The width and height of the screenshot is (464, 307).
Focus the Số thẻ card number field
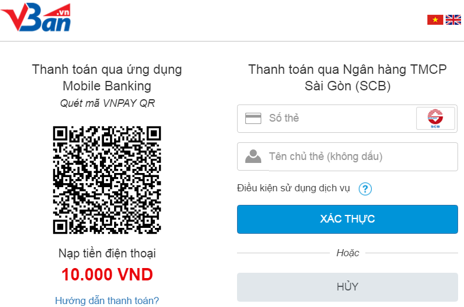[x=337, y=118]
